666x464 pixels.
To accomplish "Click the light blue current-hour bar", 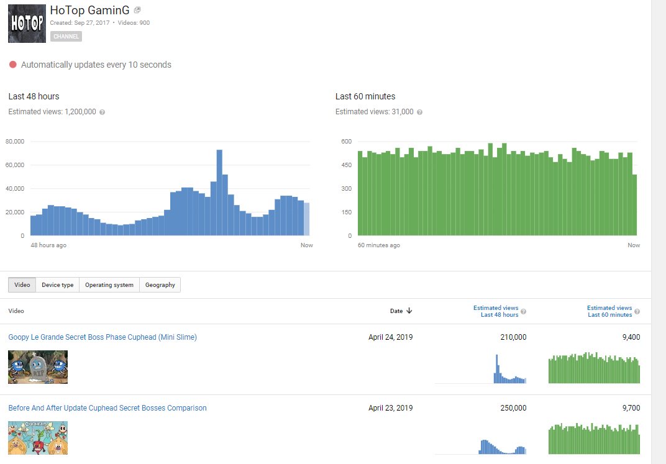I will pyautogui.click(x=307, y=219).
